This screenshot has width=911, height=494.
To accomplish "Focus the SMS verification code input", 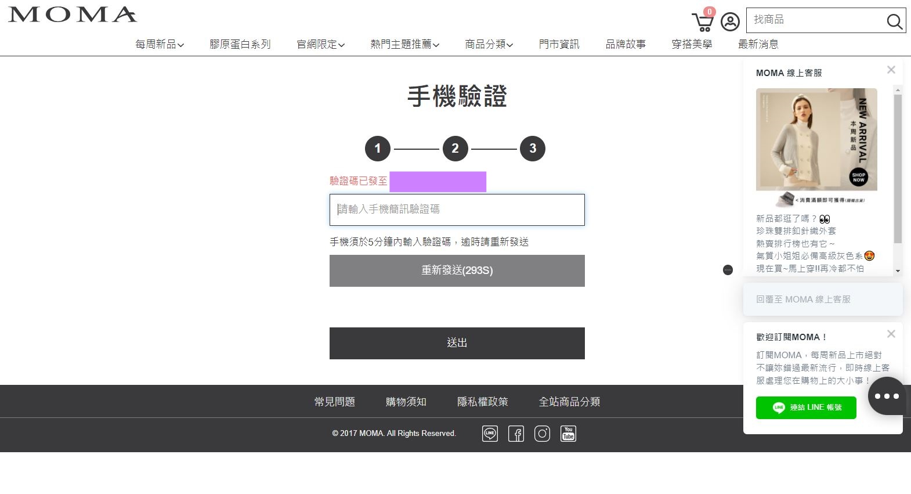I will 457,210.
